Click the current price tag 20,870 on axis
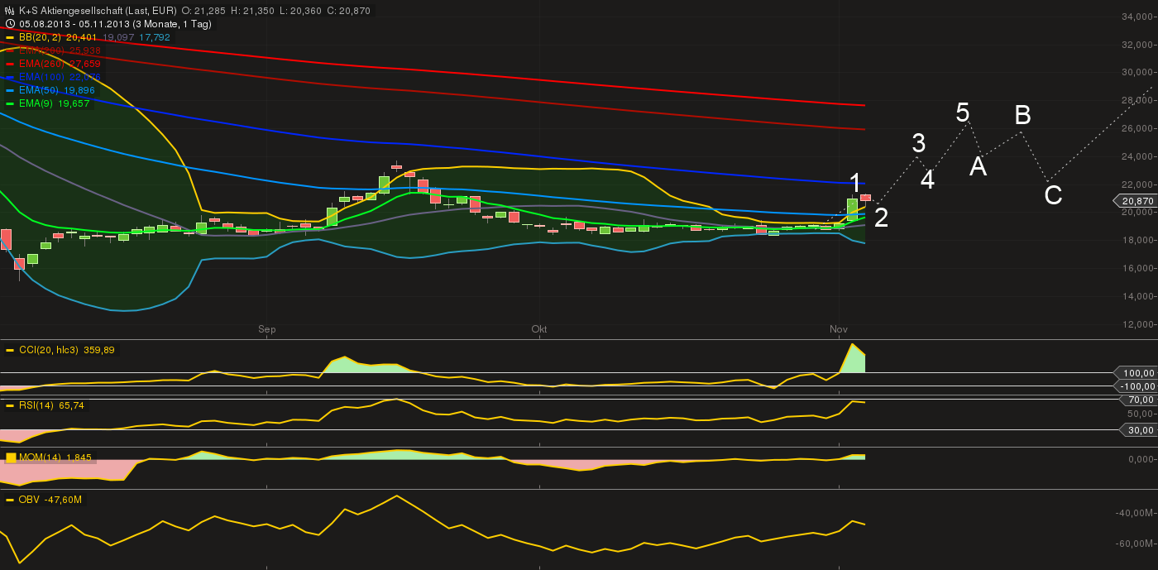 (x=1136, y=201)
